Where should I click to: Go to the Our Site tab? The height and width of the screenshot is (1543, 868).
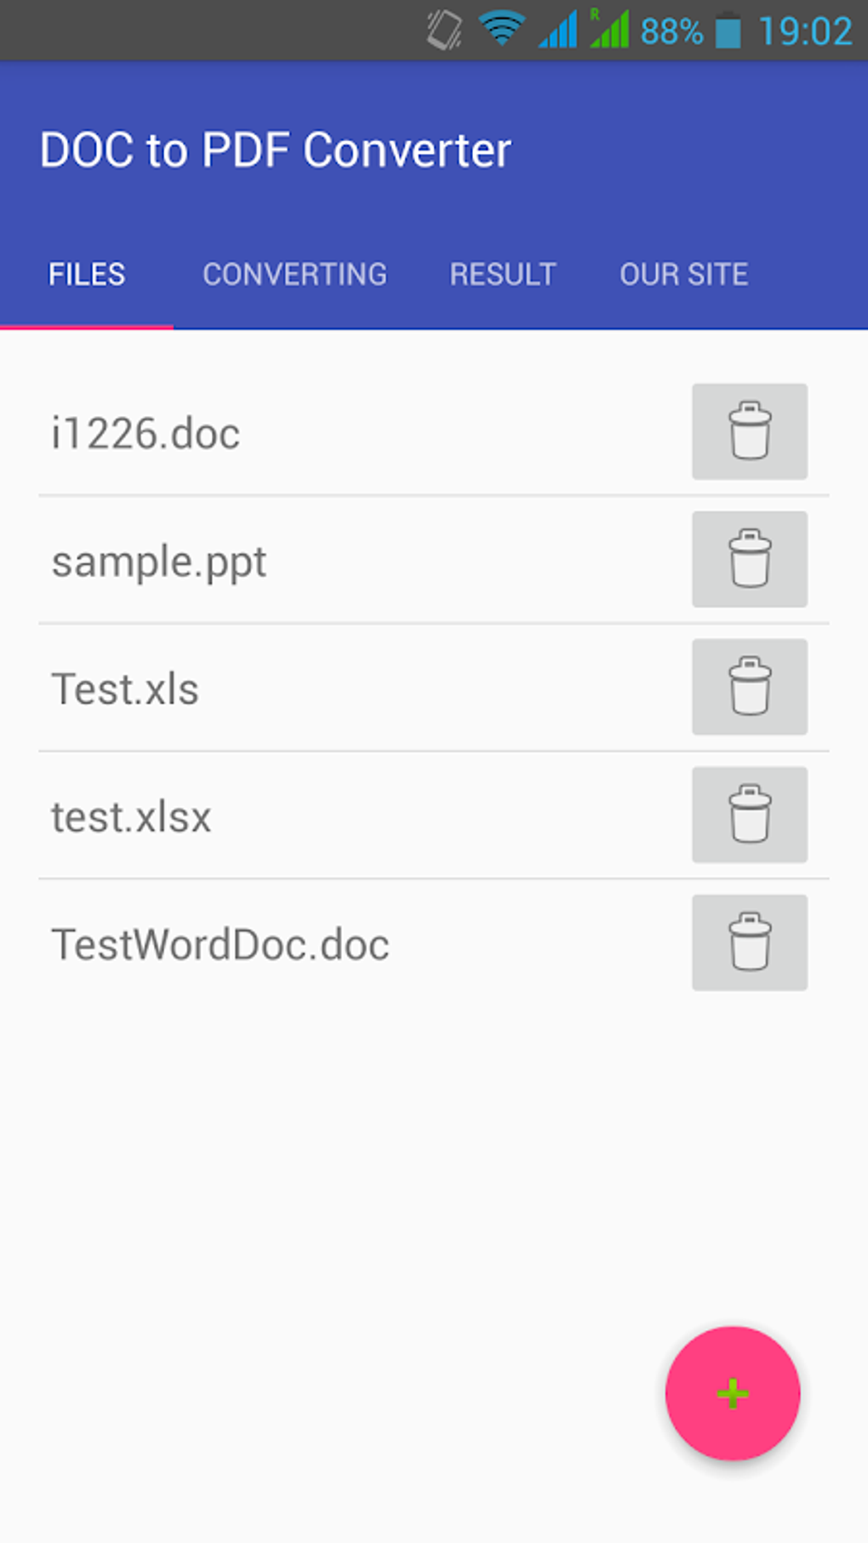click(683, 274)
